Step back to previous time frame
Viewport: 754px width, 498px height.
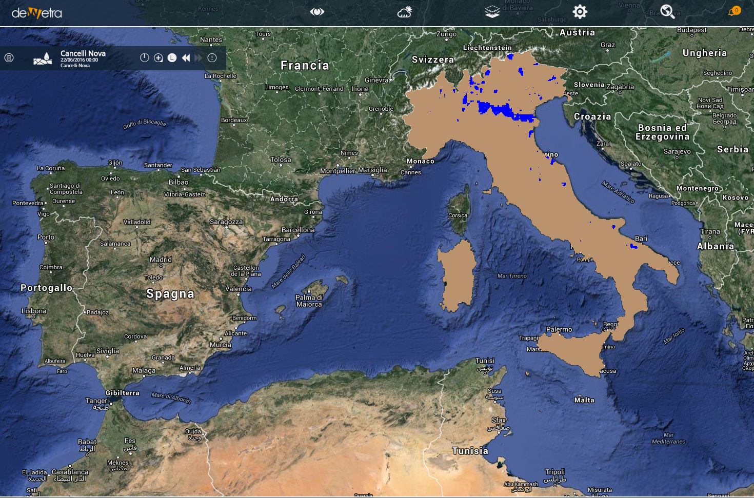tap(186, 58)
